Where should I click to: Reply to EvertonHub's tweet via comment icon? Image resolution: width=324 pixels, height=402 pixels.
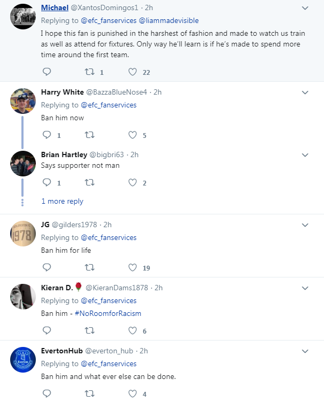[47, 393]
